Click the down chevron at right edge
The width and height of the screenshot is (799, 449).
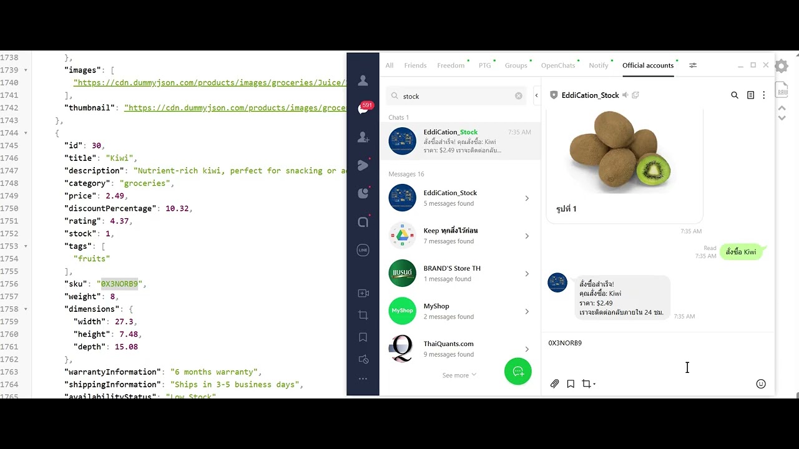point(782,118)
